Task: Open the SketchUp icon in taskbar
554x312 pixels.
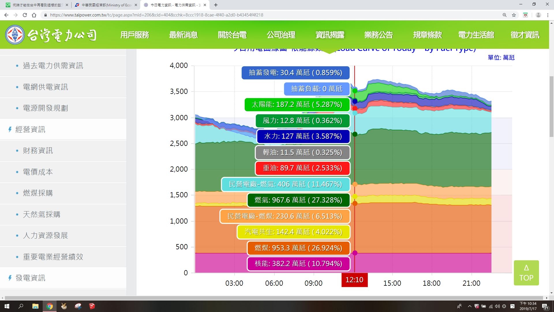Action: pyautogui.click(x=92, y=306)
